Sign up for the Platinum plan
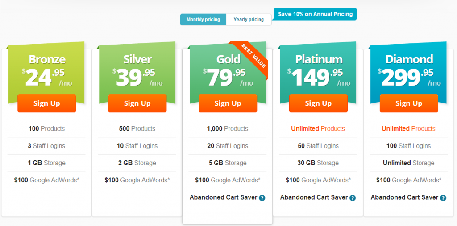The height and width of the screenshot is (226, 457). pyautogui.click(x=318, y=103)
